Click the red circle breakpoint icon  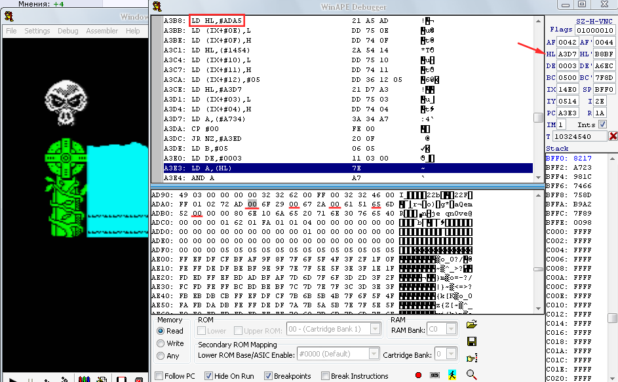(x=419, y=375)
